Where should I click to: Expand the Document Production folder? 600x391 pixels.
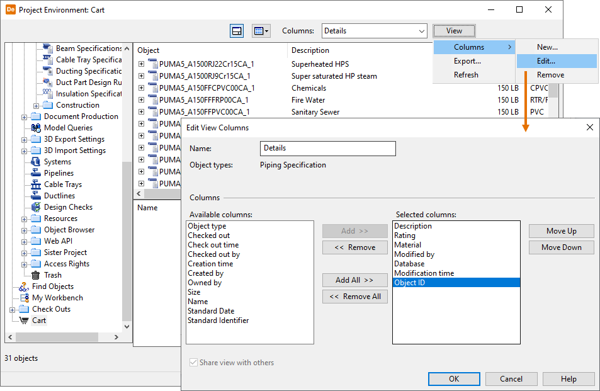pyautogui.click(x=25, y=116)
